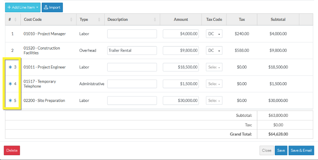
Task: Click the asterisk icon on row 3
Action: 10,67
